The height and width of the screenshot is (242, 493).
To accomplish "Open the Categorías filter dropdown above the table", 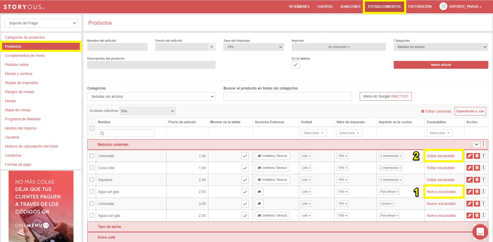I will (151, 96).
